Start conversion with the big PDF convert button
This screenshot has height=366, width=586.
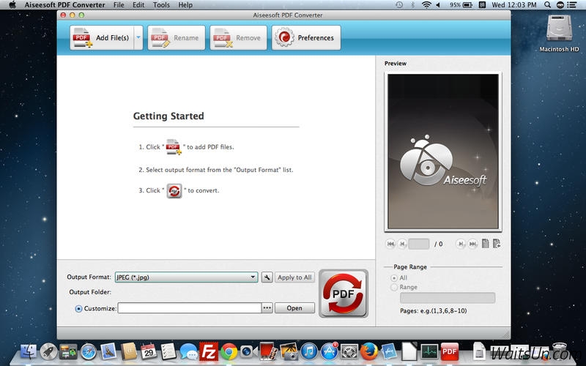344,294
